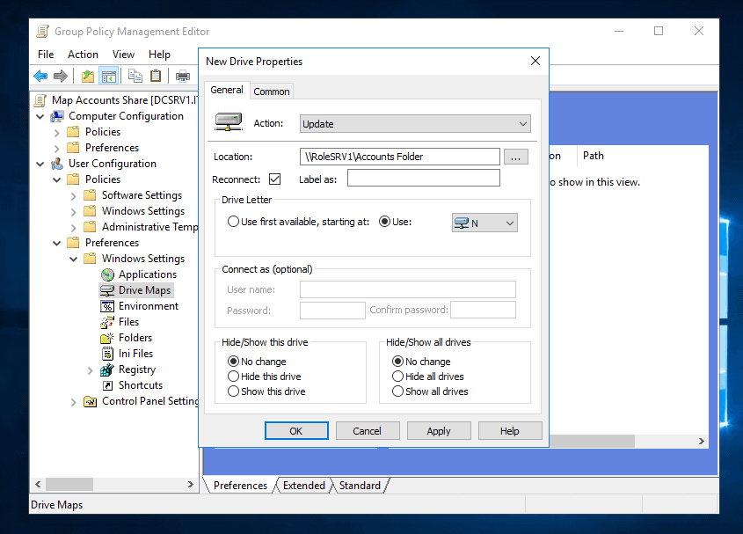Switch to the Common tab
743x534 pixels.
coord(271,91)
